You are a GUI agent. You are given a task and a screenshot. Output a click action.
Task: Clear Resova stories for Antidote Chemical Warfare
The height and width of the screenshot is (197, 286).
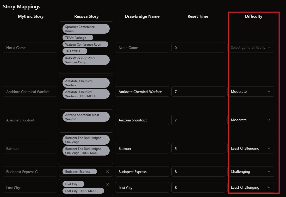(108, 81)
